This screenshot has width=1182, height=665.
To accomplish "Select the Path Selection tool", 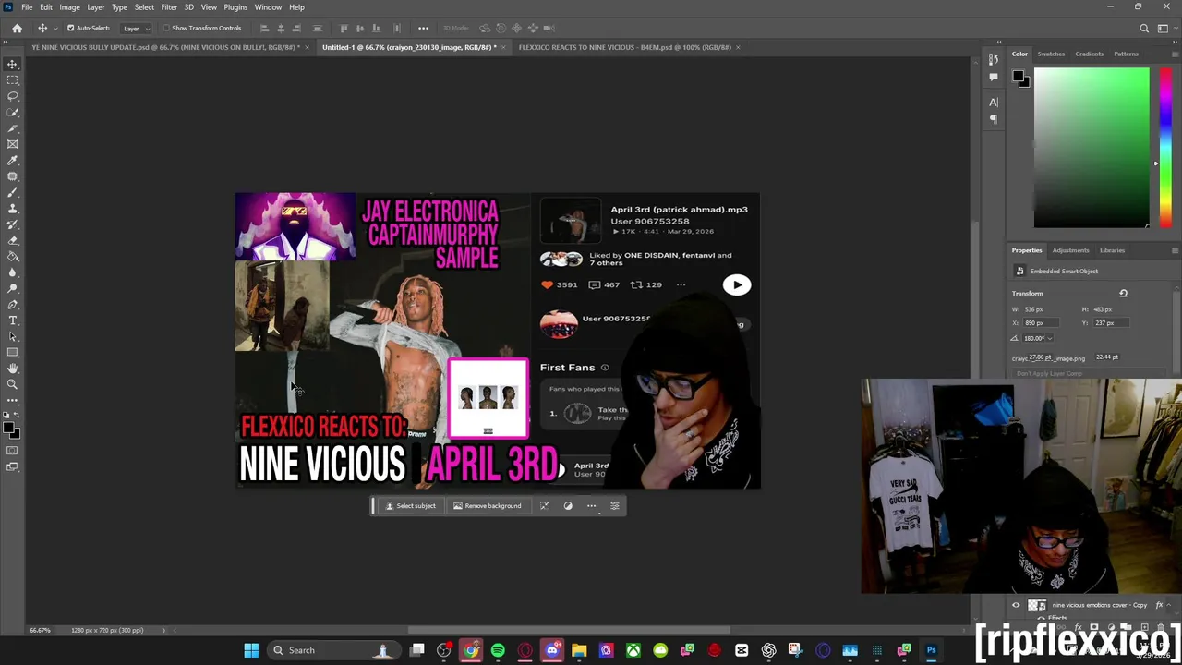I will click(13, 336).
